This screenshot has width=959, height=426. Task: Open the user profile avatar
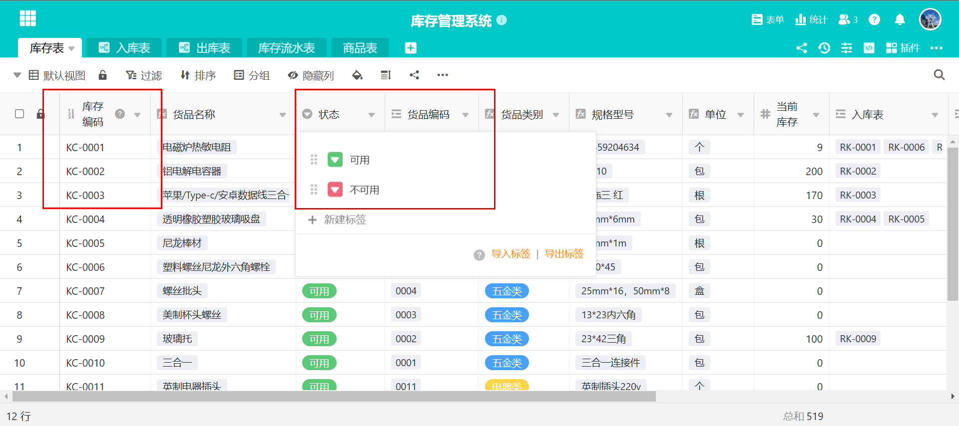click(x=930, y=19)
